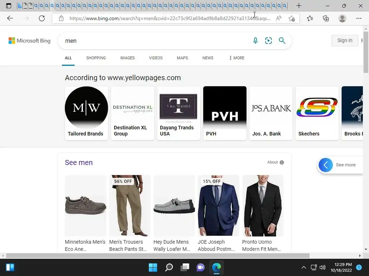Open clock and date in taskbar
The width and height of the screenshot is (369, 276).
pos(341,267)
